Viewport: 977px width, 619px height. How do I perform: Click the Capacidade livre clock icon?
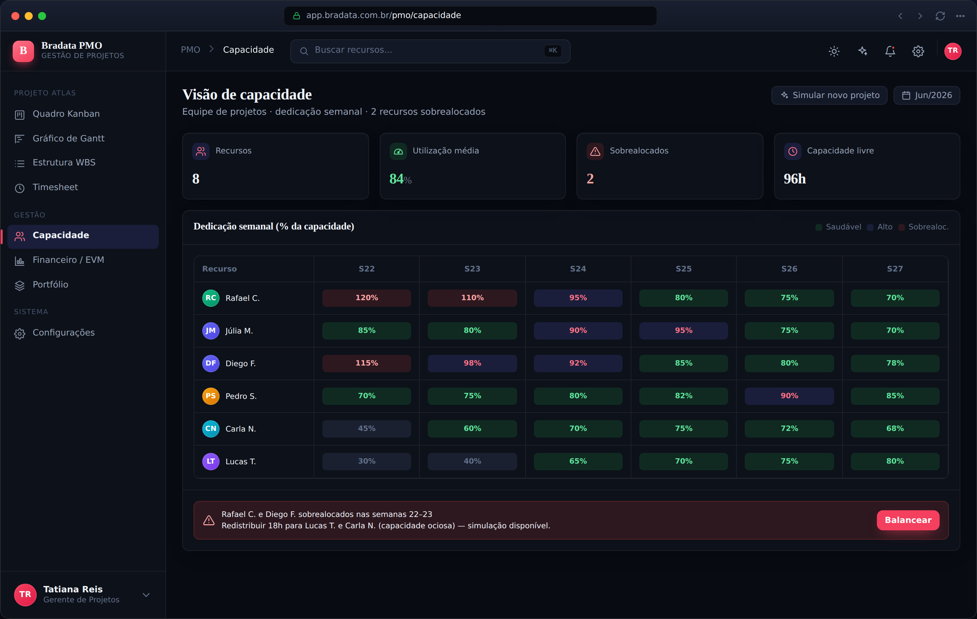click(792, 151)
